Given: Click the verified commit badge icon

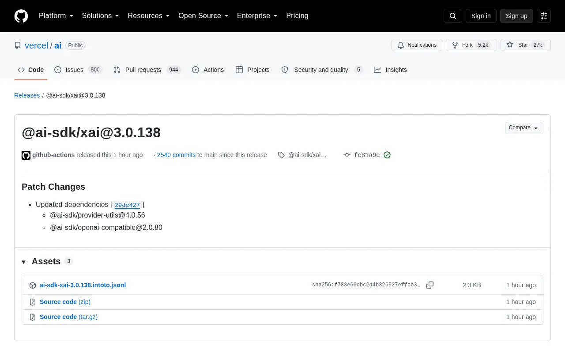Looking at the screenshot, I should pos(387,155).
